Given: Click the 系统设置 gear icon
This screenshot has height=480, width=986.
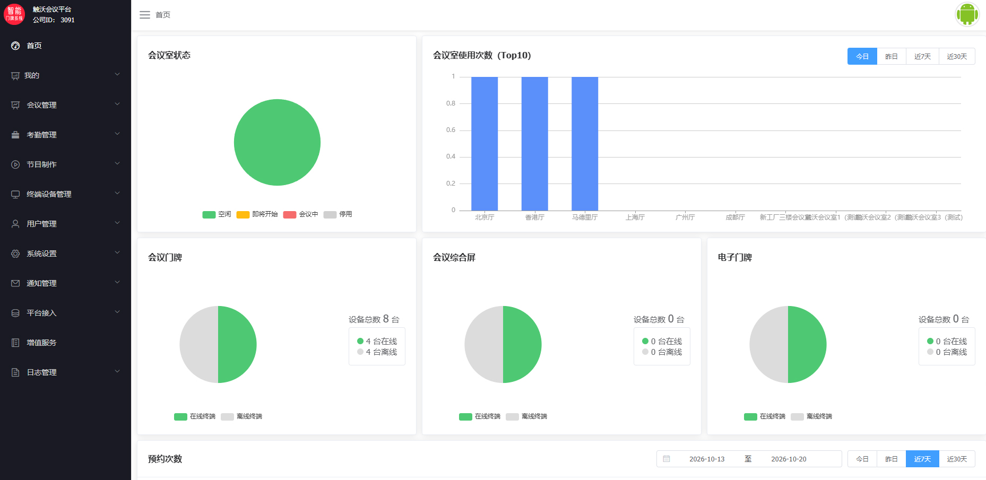Looking at the screenshot, I should click(x=15, y=254).
